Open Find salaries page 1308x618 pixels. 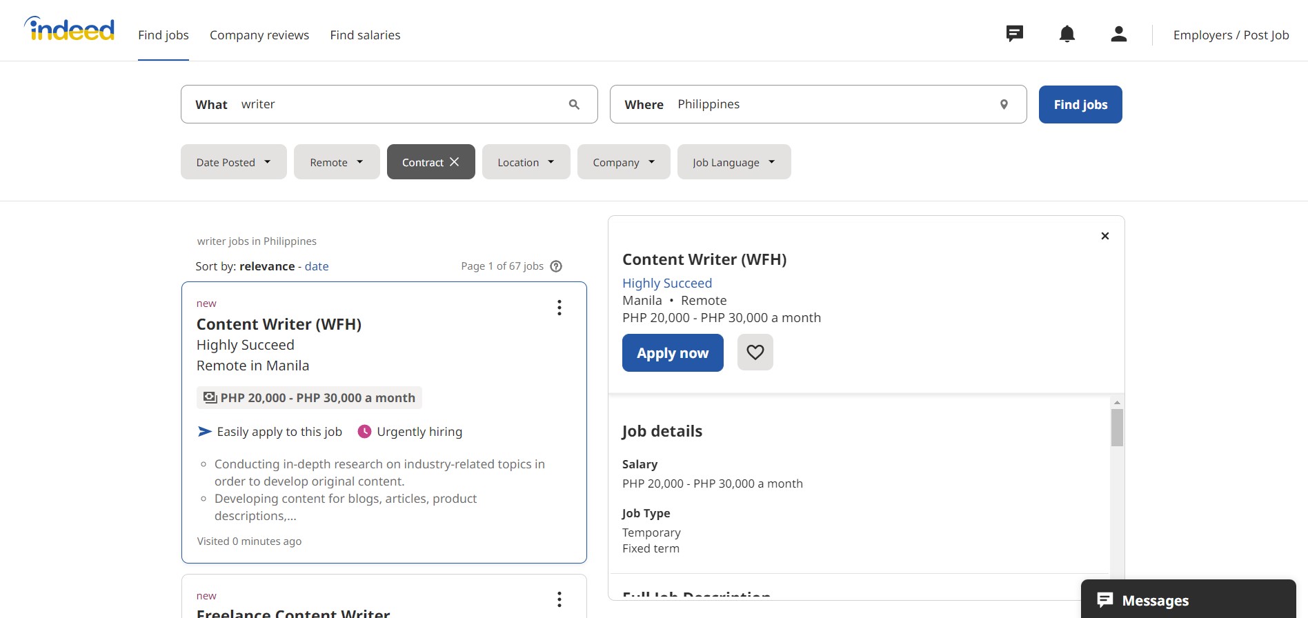(365, 35)
